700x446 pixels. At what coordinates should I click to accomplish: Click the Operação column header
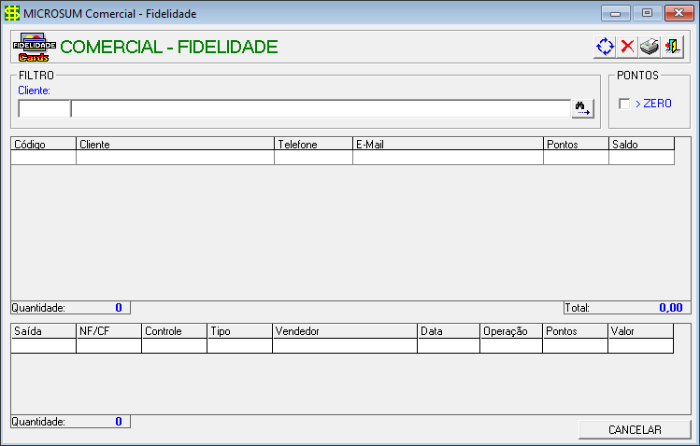(511, 331)
